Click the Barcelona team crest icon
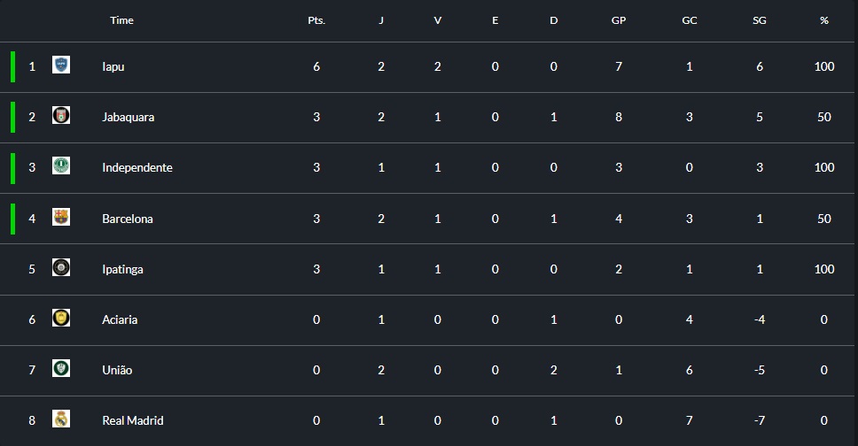The height and width of the screenshot is (446, 858). click(x=61, y=217)
